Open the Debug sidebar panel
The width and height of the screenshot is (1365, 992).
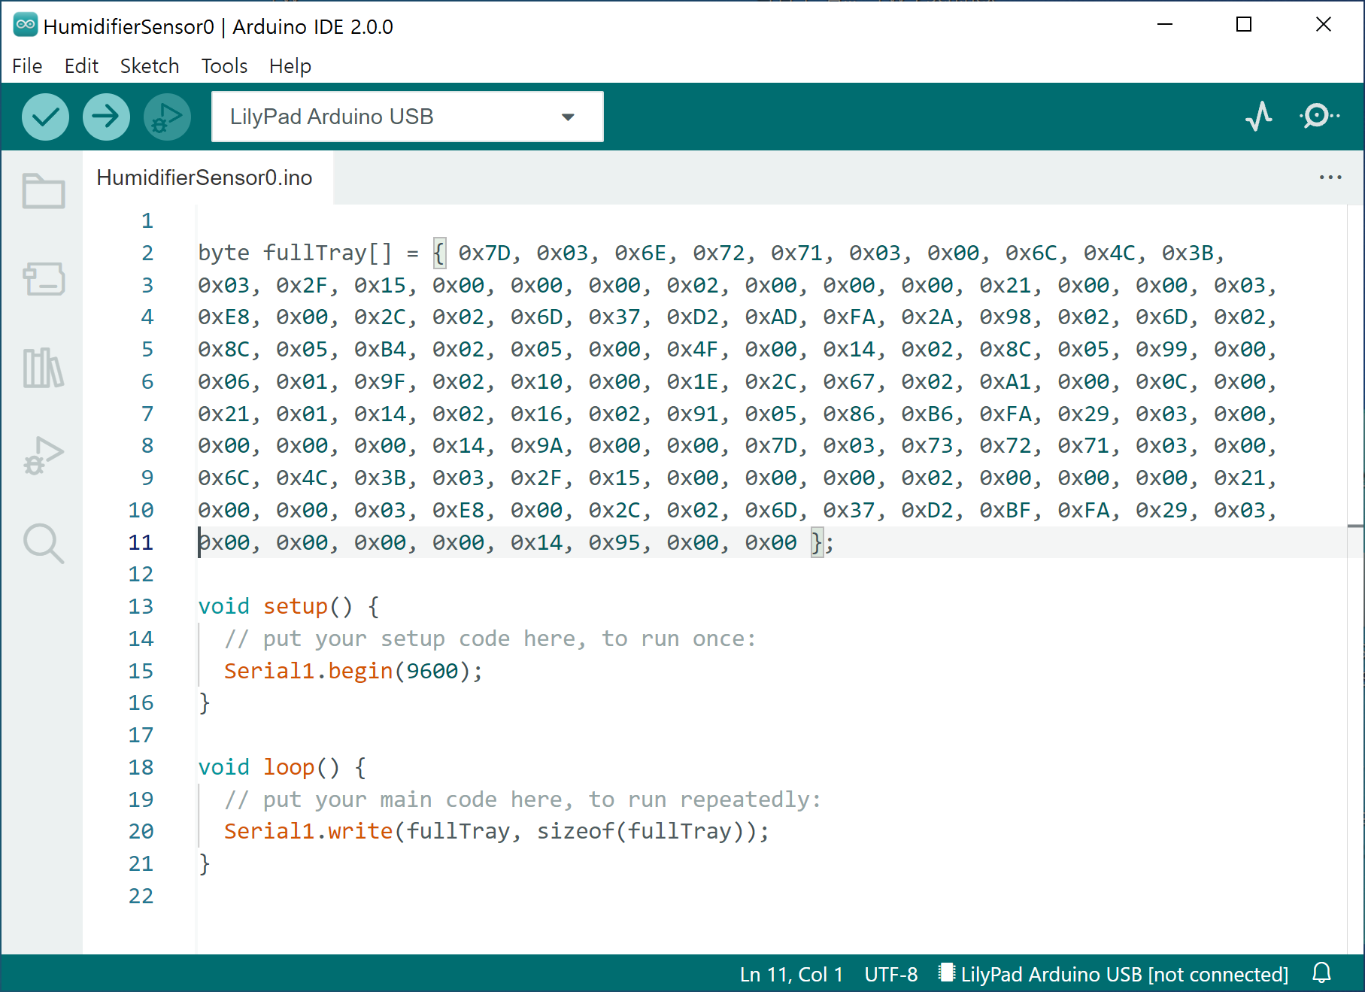pos(43,456)
